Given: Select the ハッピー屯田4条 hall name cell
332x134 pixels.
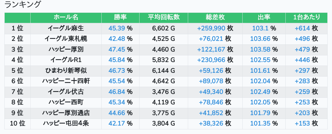Looking at the screenshot, I should pos(66,123).
